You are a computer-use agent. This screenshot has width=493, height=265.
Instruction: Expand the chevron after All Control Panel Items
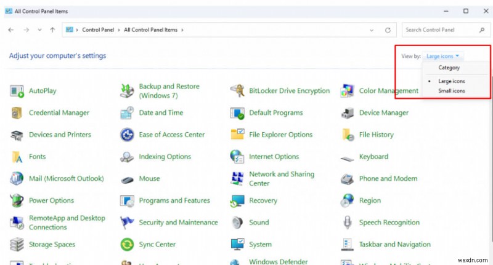pyautogui.click(x=182, y=30)
